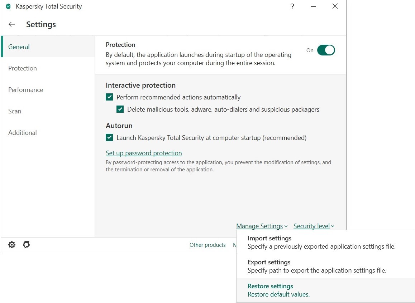The width and height of the screenshot is (415, 303).
Task: Select Export settings menu entry
Action: tap(269, 262)
